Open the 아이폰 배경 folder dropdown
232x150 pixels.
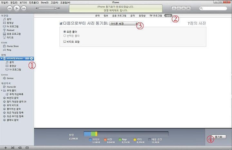124,23
